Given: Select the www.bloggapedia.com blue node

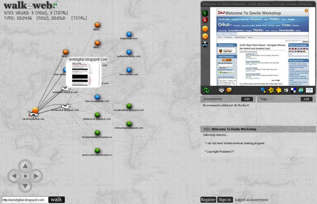Looking at the screenshot, I should click(97, 97).
